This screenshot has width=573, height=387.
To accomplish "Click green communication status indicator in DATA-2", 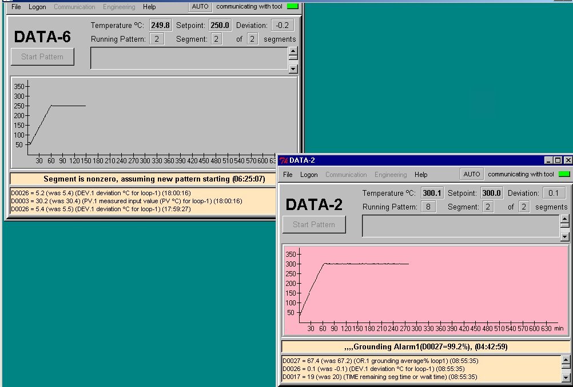I will [x=564, y=174].
